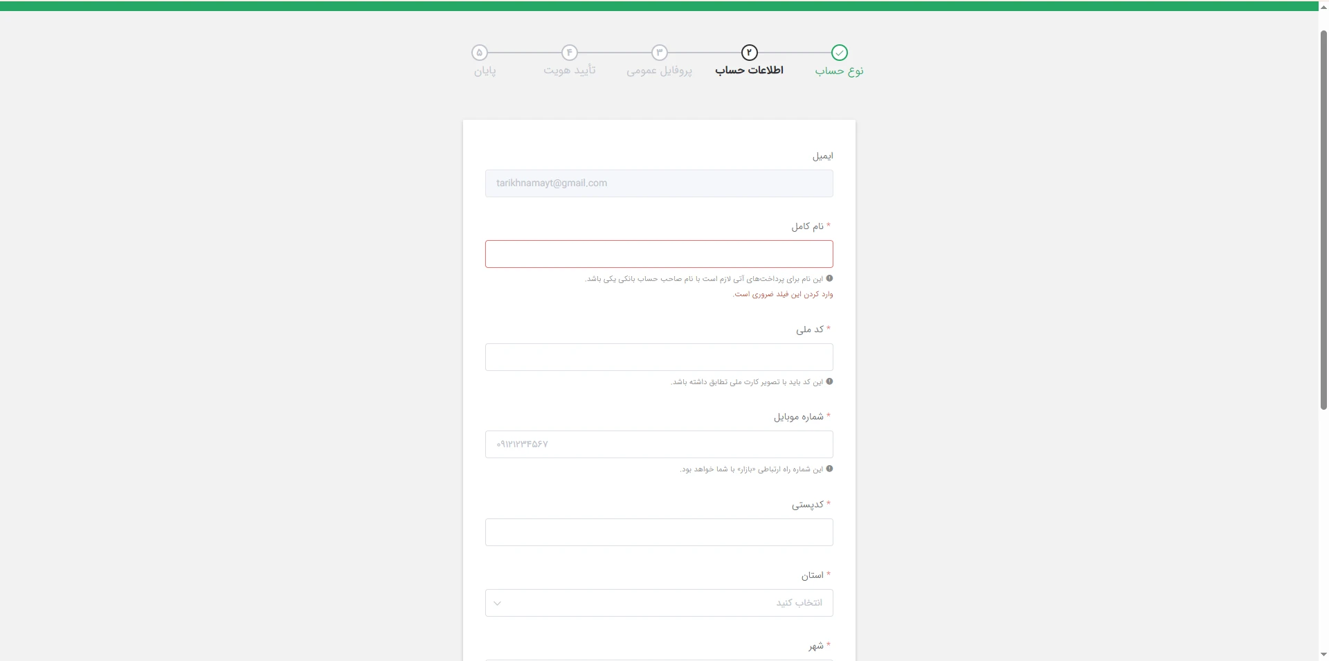
Task: Click the شماره موبایل mobile number field
Action: click(x=658, y=444)
